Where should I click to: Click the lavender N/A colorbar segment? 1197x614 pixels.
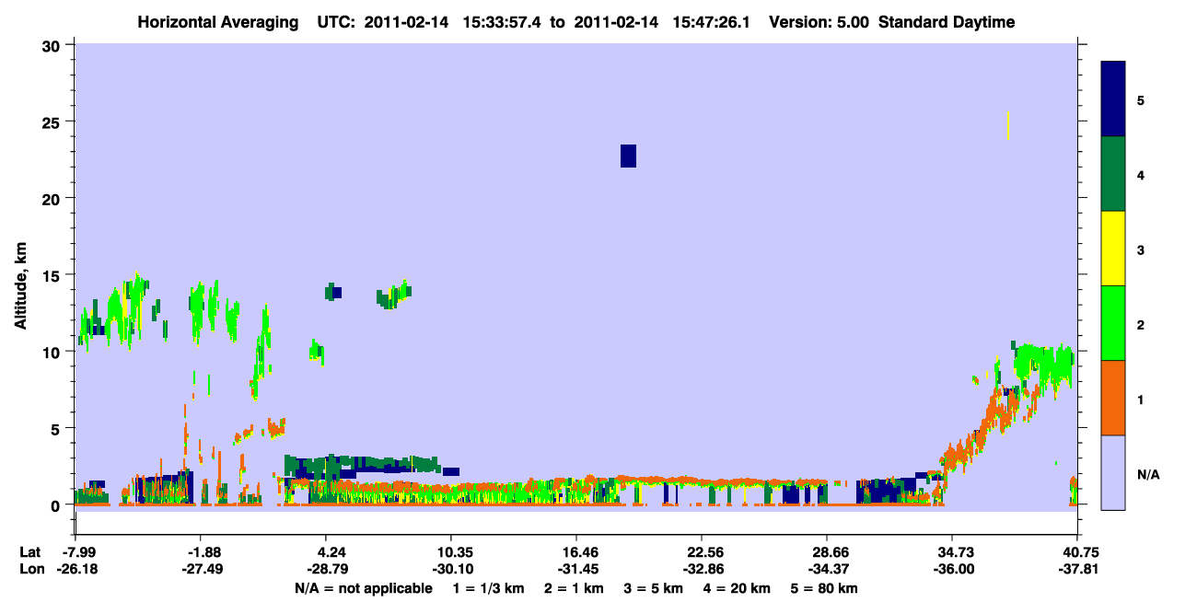[x=1113, y=472]
